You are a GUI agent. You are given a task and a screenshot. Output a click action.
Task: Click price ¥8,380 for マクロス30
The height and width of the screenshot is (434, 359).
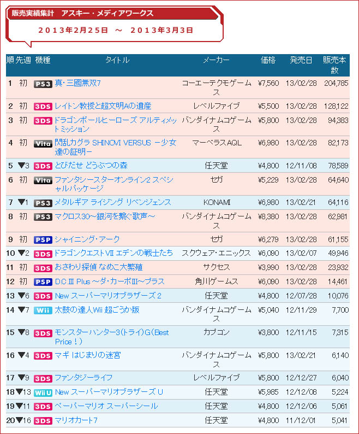tap(268, 216)
